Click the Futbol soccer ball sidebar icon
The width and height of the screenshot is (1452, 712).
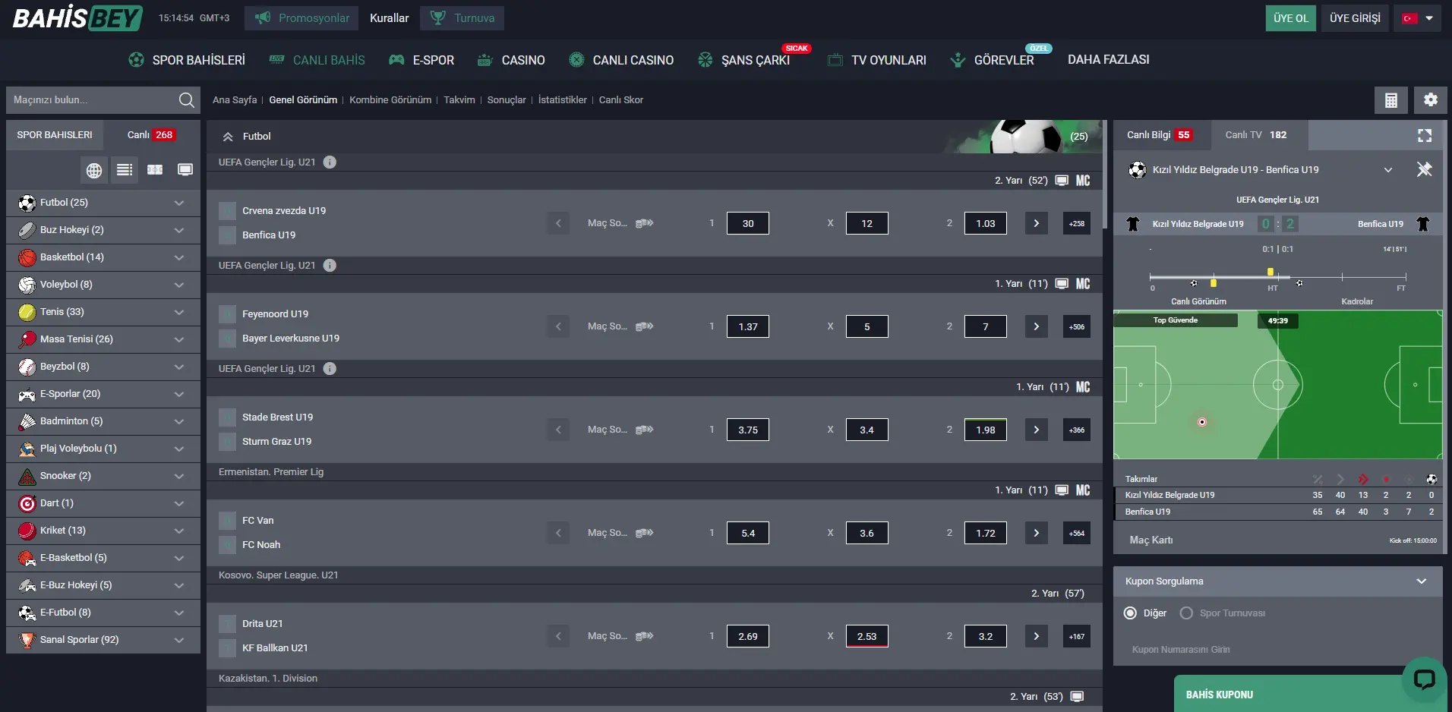[27, 203]
